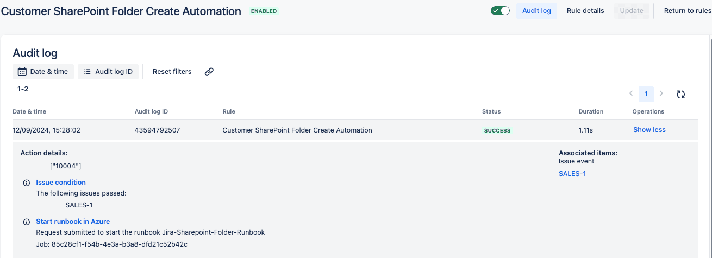Open the Audit log ID filter

(x=108, y=72)
